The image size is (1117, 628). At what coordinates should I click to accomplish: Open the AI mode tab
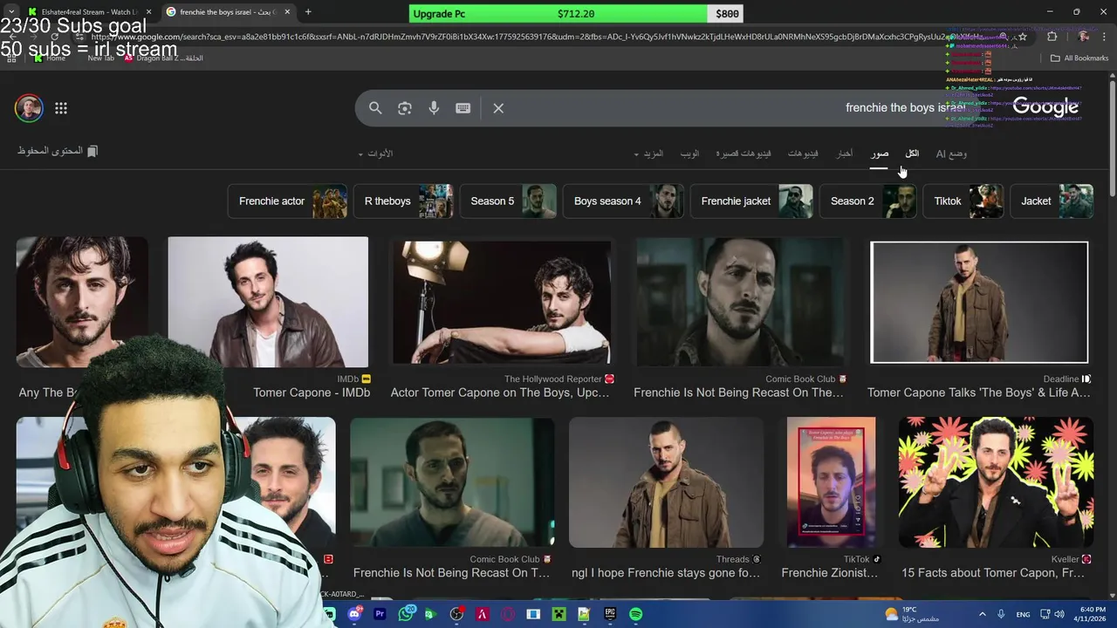point(951,154)
